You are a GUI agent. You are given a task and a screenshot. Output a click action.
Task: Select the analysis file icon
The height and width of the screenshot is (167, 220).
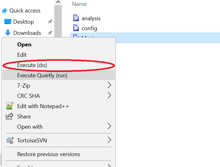pyautogui.click(x=76, y=18)
